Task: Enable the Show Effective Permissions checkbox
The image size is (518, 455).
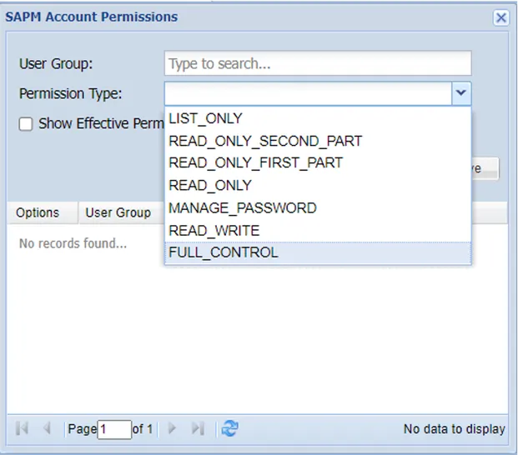Action: [x=26, y=124]
